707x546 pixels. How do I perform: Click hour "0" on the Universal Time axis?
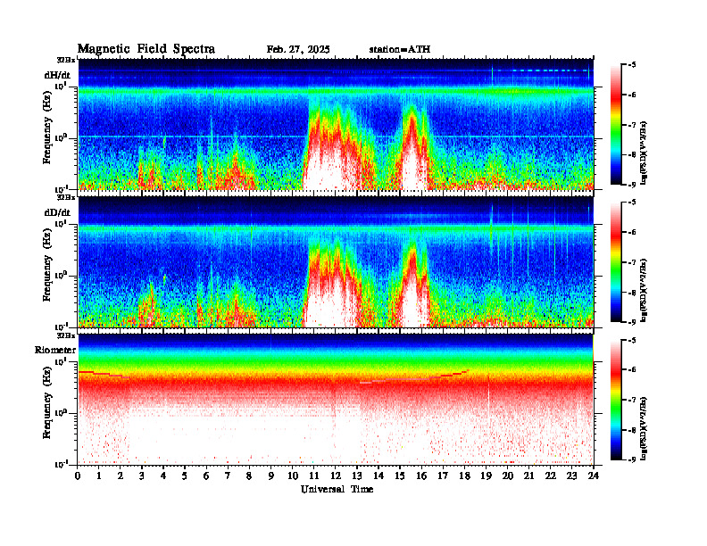click(78, 476)
